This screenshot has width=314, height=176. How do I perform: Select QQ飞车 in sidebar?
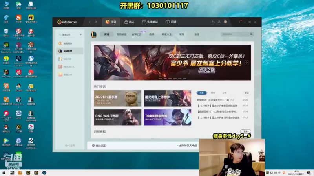click(69, 59)
